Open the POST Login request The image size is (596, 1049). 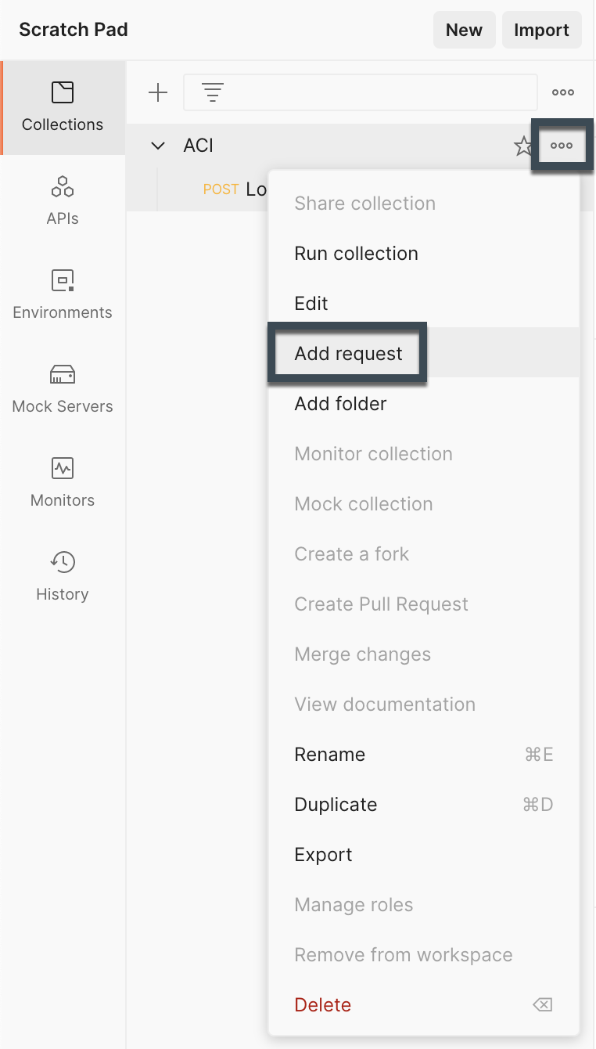235,189
